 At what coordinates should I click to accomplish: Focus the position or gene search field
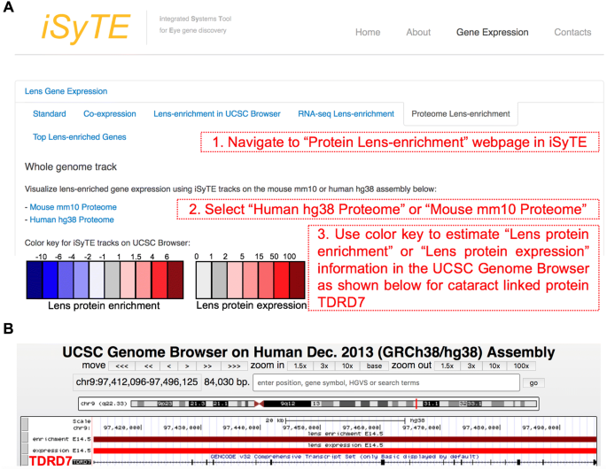click(386, 382)
